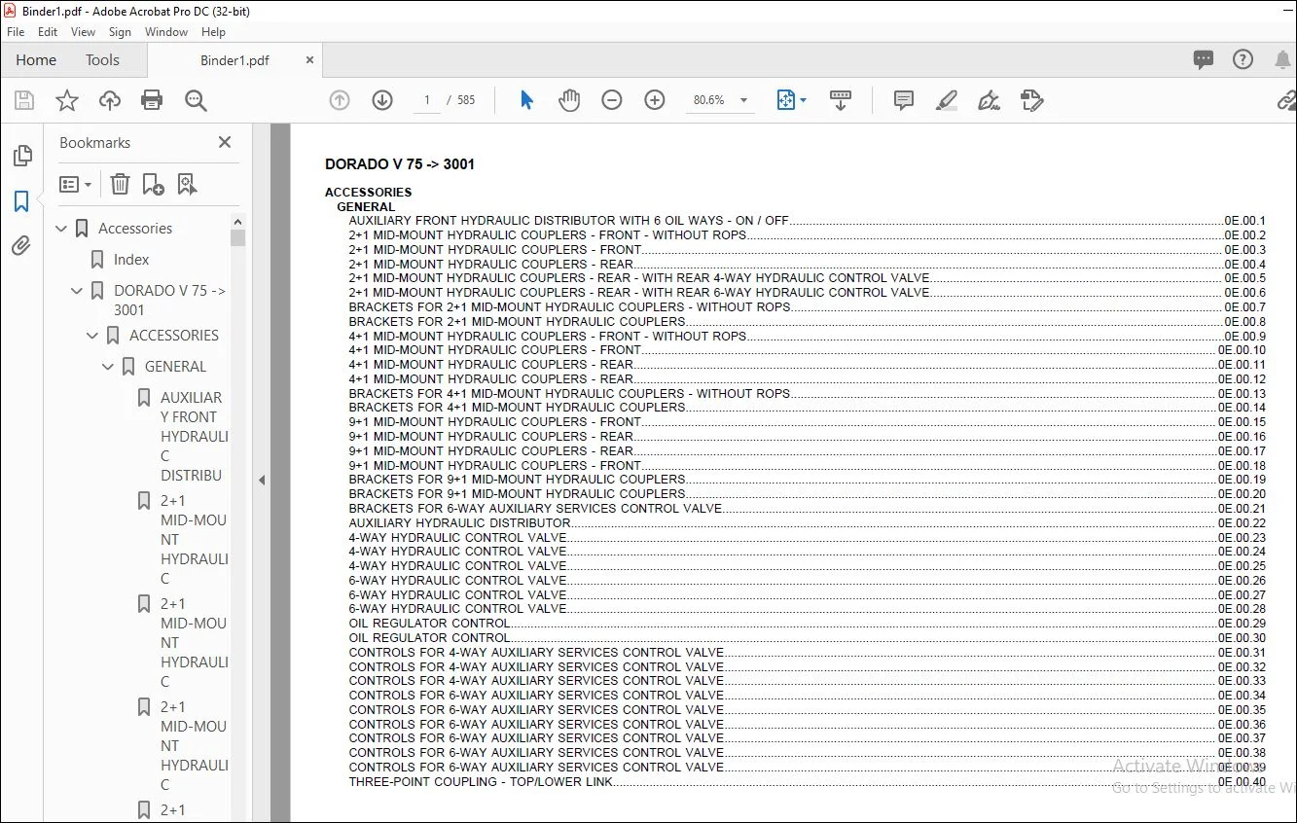The width and height of the screenshot is (1297, 823).
Task: Switch to the Tools tab
Action: [102, 59]
